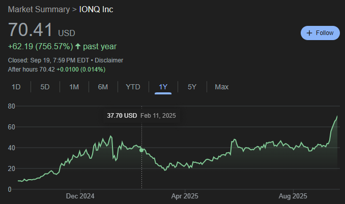This screenshot has height=204, width=345.
Task: Switch to the 5Y chart range
Action: coord(192,87)
